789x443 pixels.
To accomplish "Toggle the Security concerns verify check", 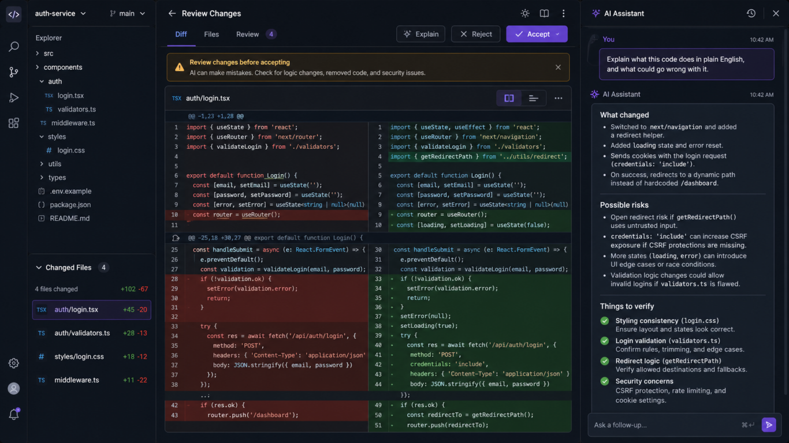I will pyautogui.click(x=604, y=382).
